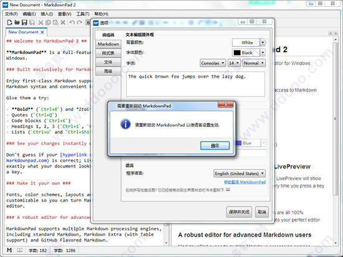
Task: Click the Undo arrow icon
Action: pyautogui.click(x=72, y=22)
